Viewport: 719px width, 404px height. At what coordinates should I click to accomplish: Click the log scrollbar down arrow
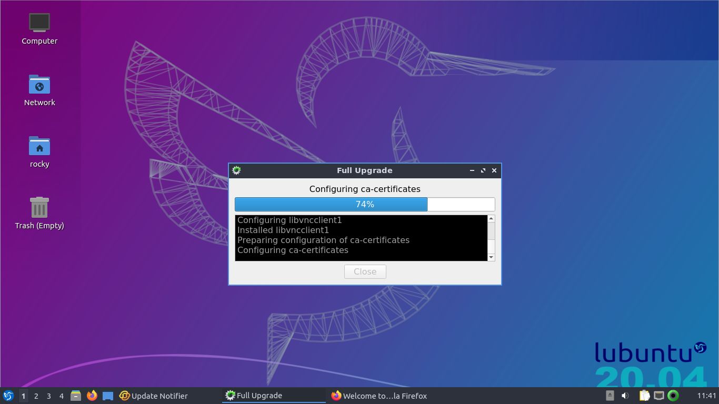(x=491, y=257)
